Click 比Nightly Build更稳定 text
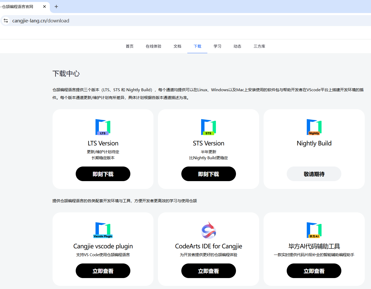The height and width of the screenshot is (289, 371). 209,158
